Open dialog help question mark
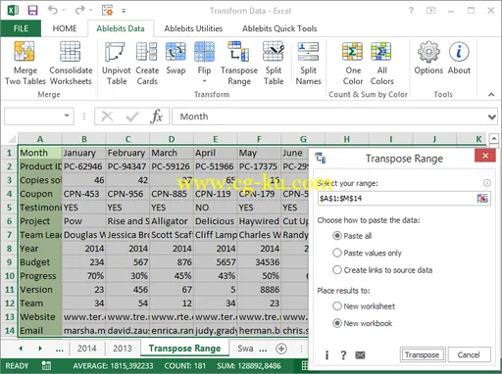Screen dimensions: 502x374 pos(343,355)
